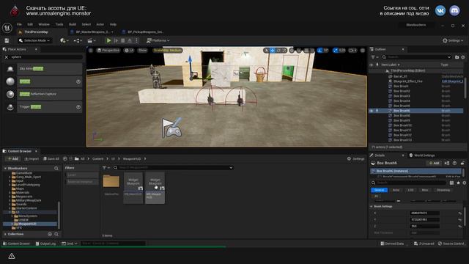The image size is (469, 264).
Task: Open the camera speed setting
Action: tap(352, 51)
